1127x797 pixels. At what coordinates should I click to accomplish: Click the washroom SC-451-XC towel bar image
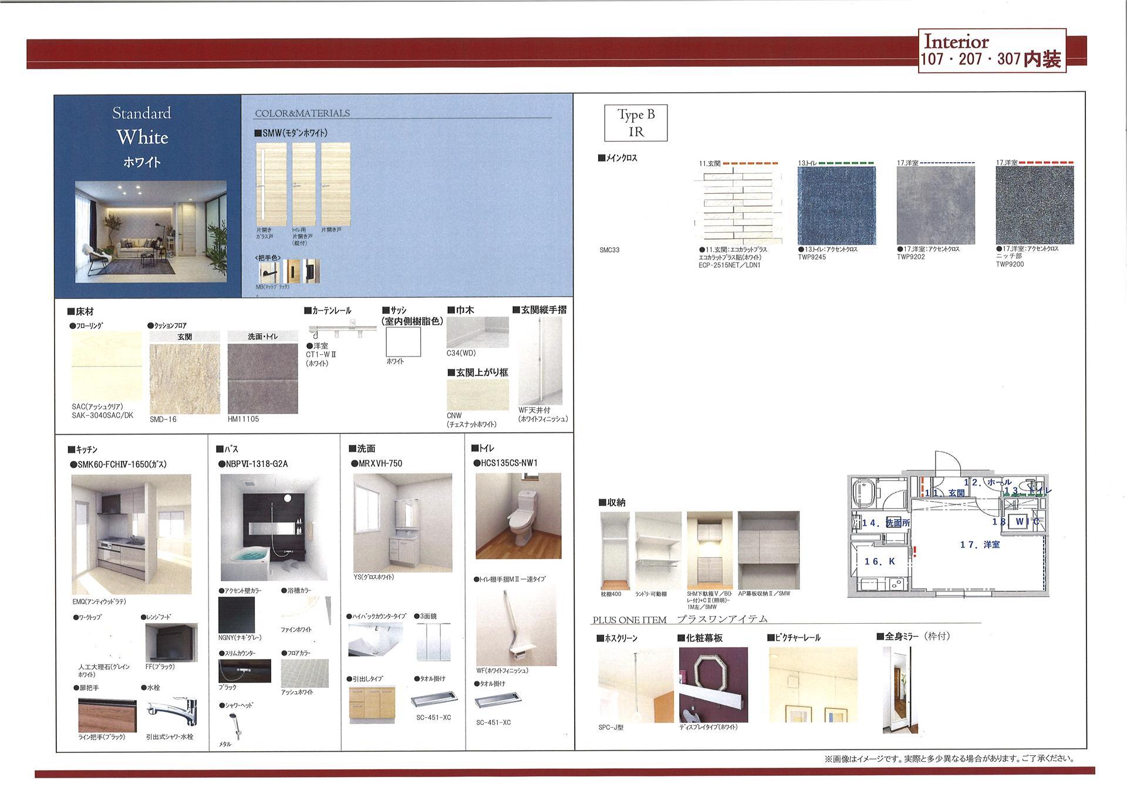click(x=434, y=700)
